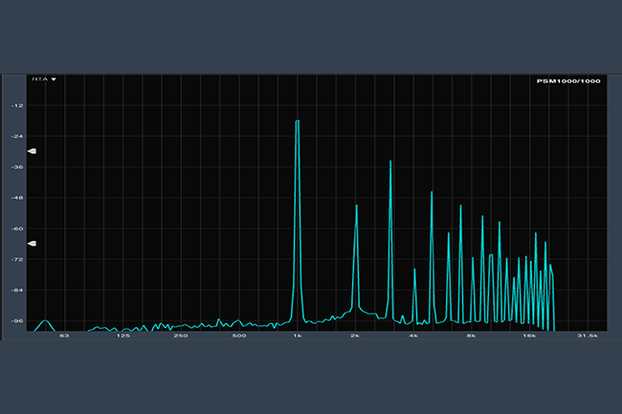Screen dimensions: 622x414
Task: Click the 3k harmonic peak tip
Action: pos(390,162)
